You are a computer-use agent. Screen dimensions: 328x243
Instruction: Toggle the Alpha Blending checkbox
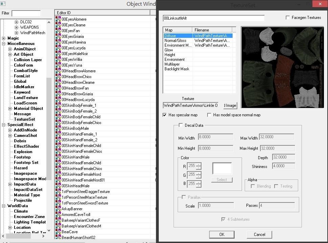point(253,186)
